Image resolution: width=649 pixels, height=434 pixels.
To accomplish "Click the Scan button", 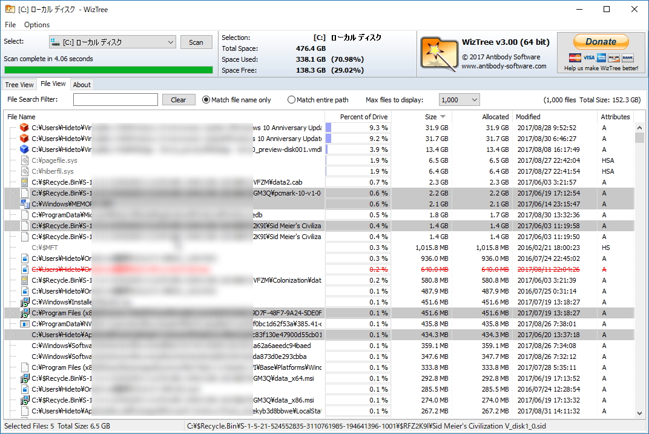I will pos(196,42).
